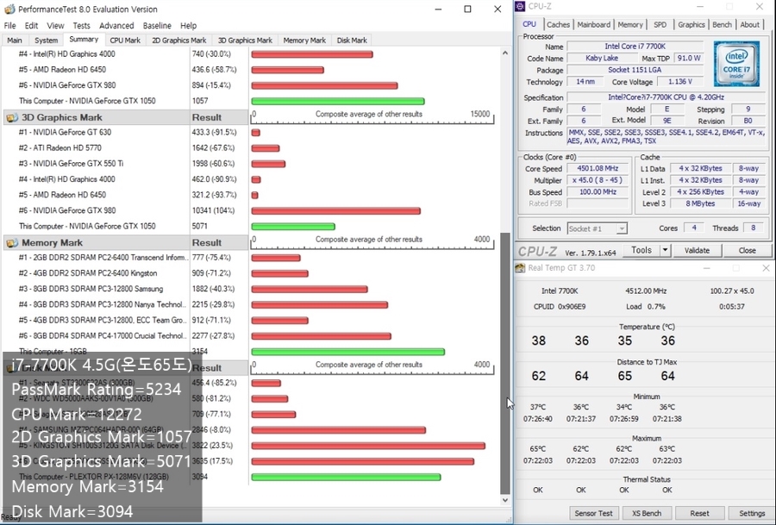Expand the Tools dropdown arrow in CPU-Z
776x525 pixels.
665,250
